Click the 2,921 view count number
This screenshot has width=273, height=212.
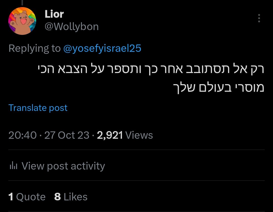point(110,135)
